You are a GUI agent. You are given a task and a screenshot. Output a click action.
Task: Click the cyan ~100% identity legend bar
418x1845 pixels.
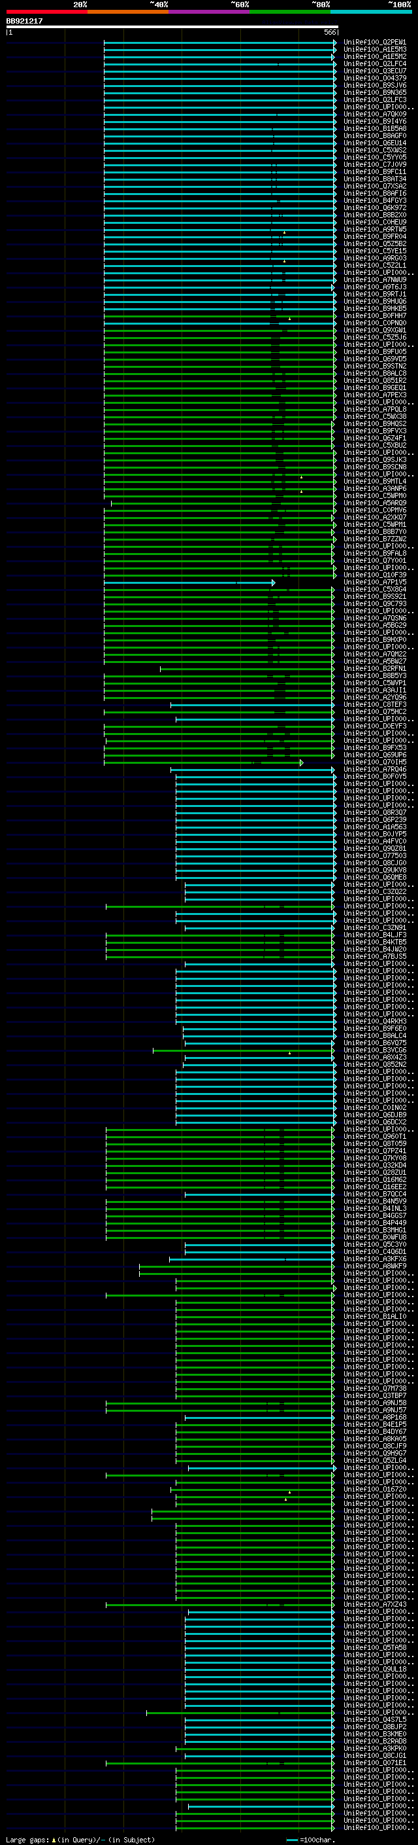pos(371,12)
